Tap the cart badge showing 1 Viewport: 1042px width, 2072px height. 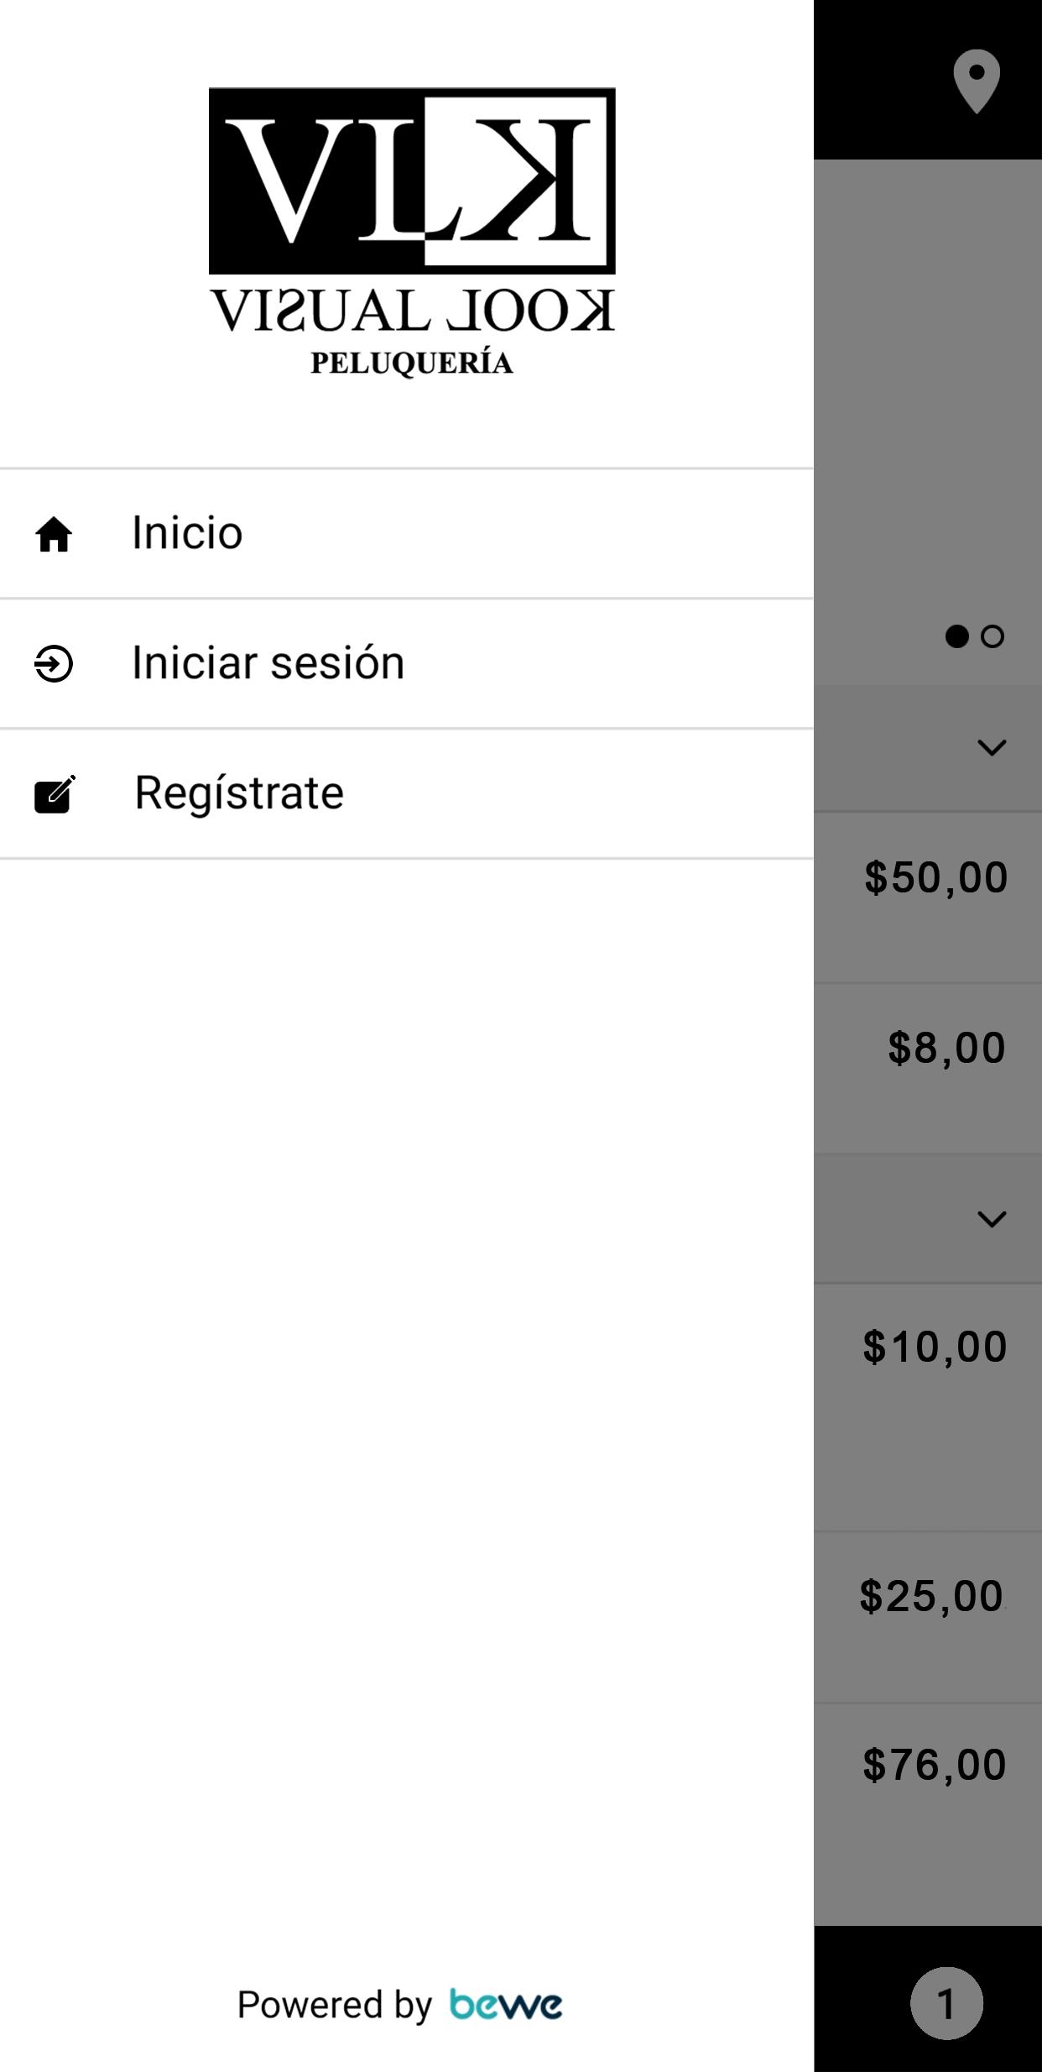click(946, 2003)
